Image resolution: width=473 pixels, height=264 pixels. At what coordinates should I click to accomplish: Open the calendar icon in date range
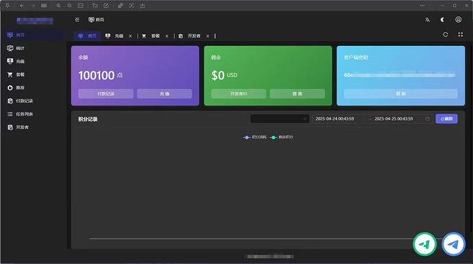(x=428, y=119)
